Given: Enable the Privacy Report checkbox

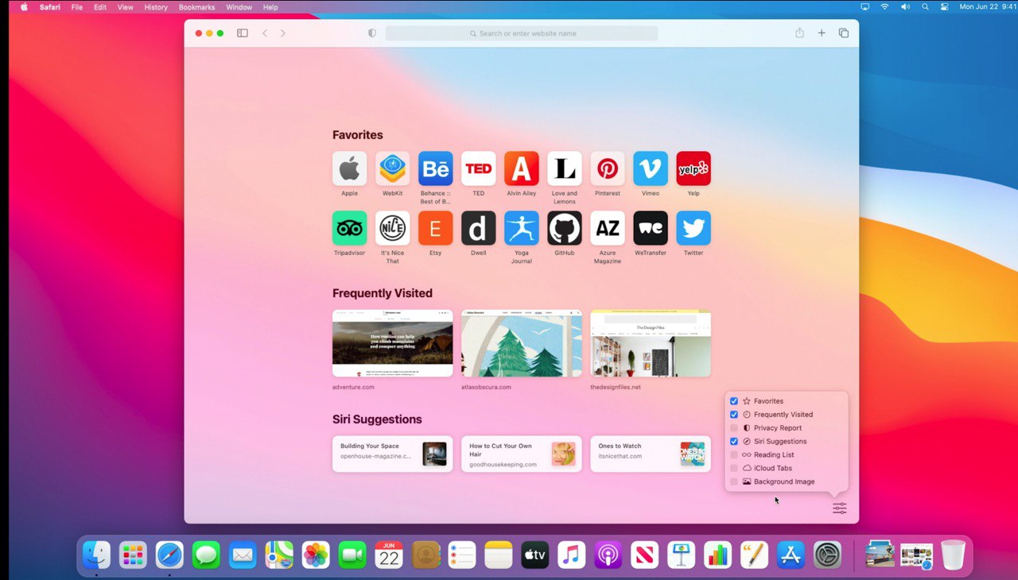Looking at the screenshot, I should coord(734,427).
